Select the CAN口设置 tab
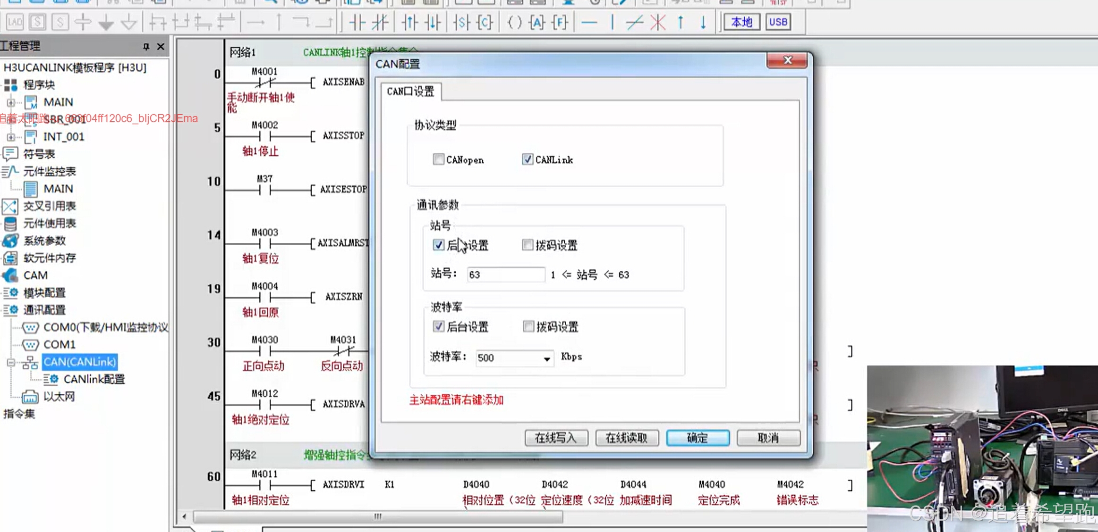1098x532 pixels. click(410, 91)
